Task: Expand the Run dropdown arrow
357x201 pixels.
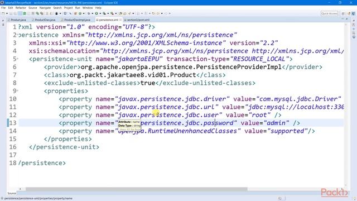Action: tap(100, 13)
